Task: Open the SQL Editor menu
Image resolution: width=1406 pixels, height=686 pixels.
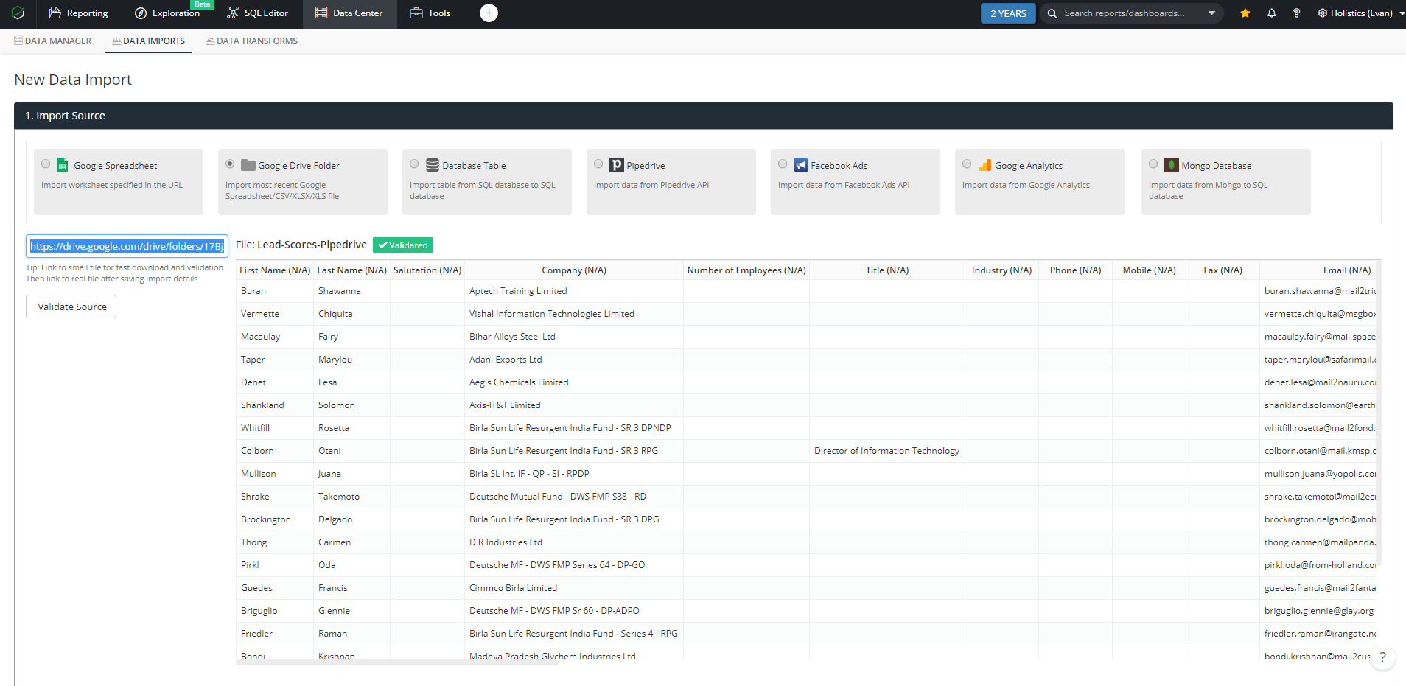Action: [257, 13]
